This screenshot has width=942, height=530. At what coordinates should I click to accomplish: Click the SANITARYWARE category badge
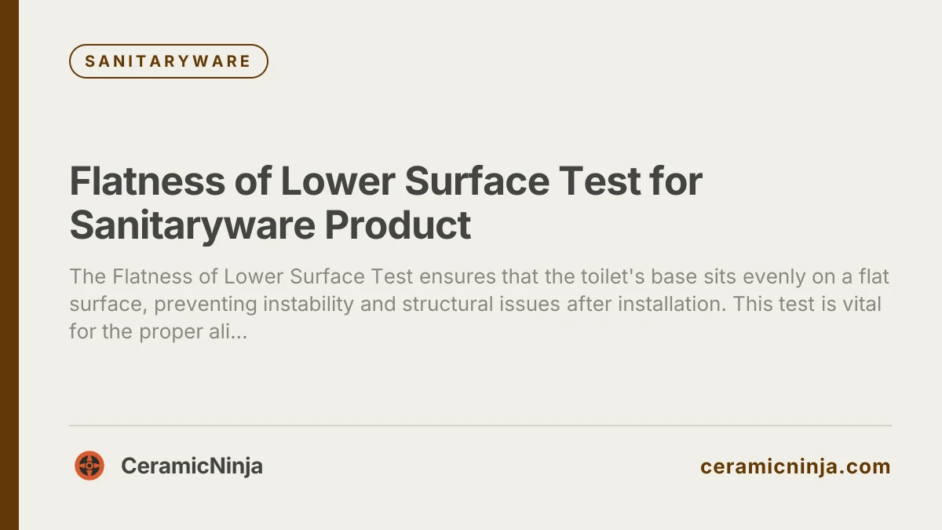tap(169, 61)
